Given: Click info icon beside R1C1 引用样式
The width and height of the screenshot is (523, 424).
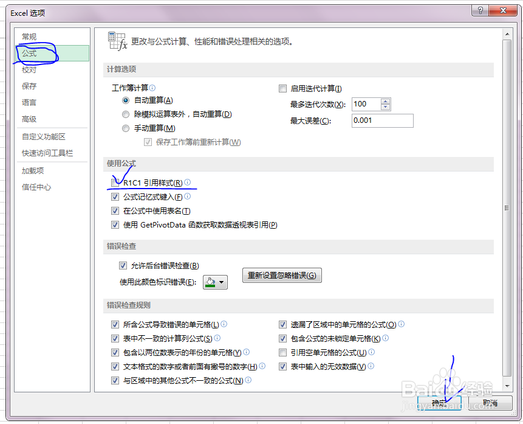Looking at the screenshot, I should click(x=188, y=182).
